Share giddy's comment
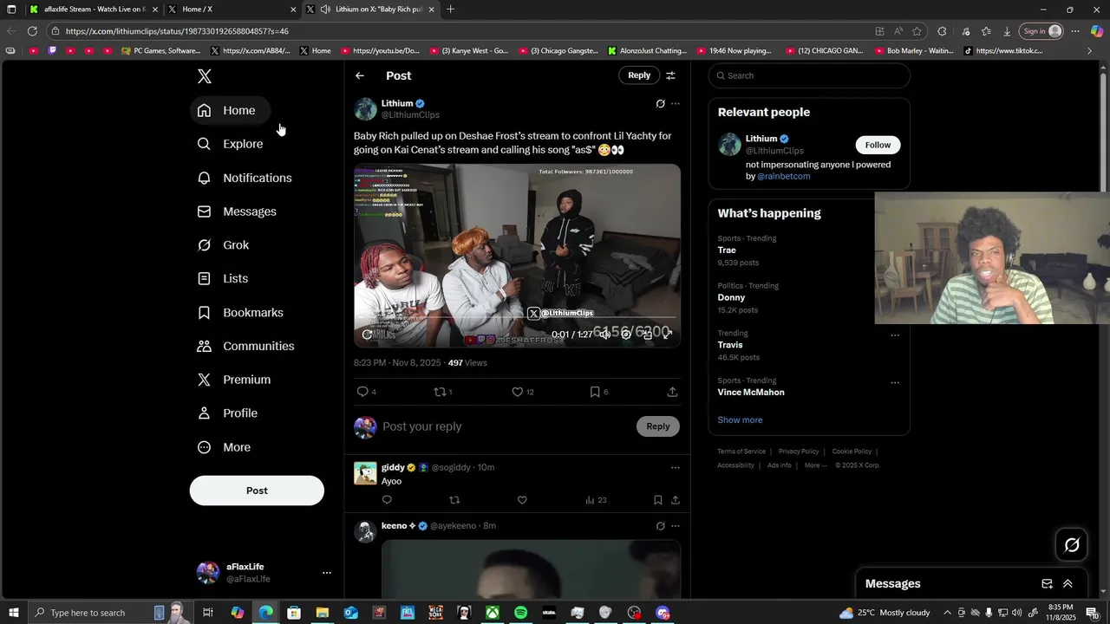 pyautogui.click(x=676, y=500)
